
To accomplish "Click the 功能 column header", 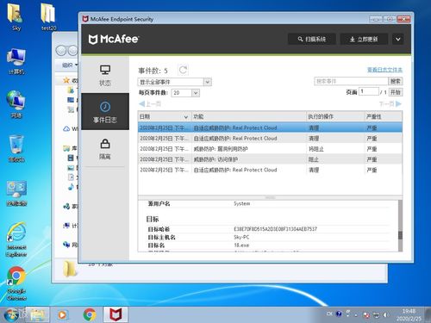I will (x=249, y=116).
